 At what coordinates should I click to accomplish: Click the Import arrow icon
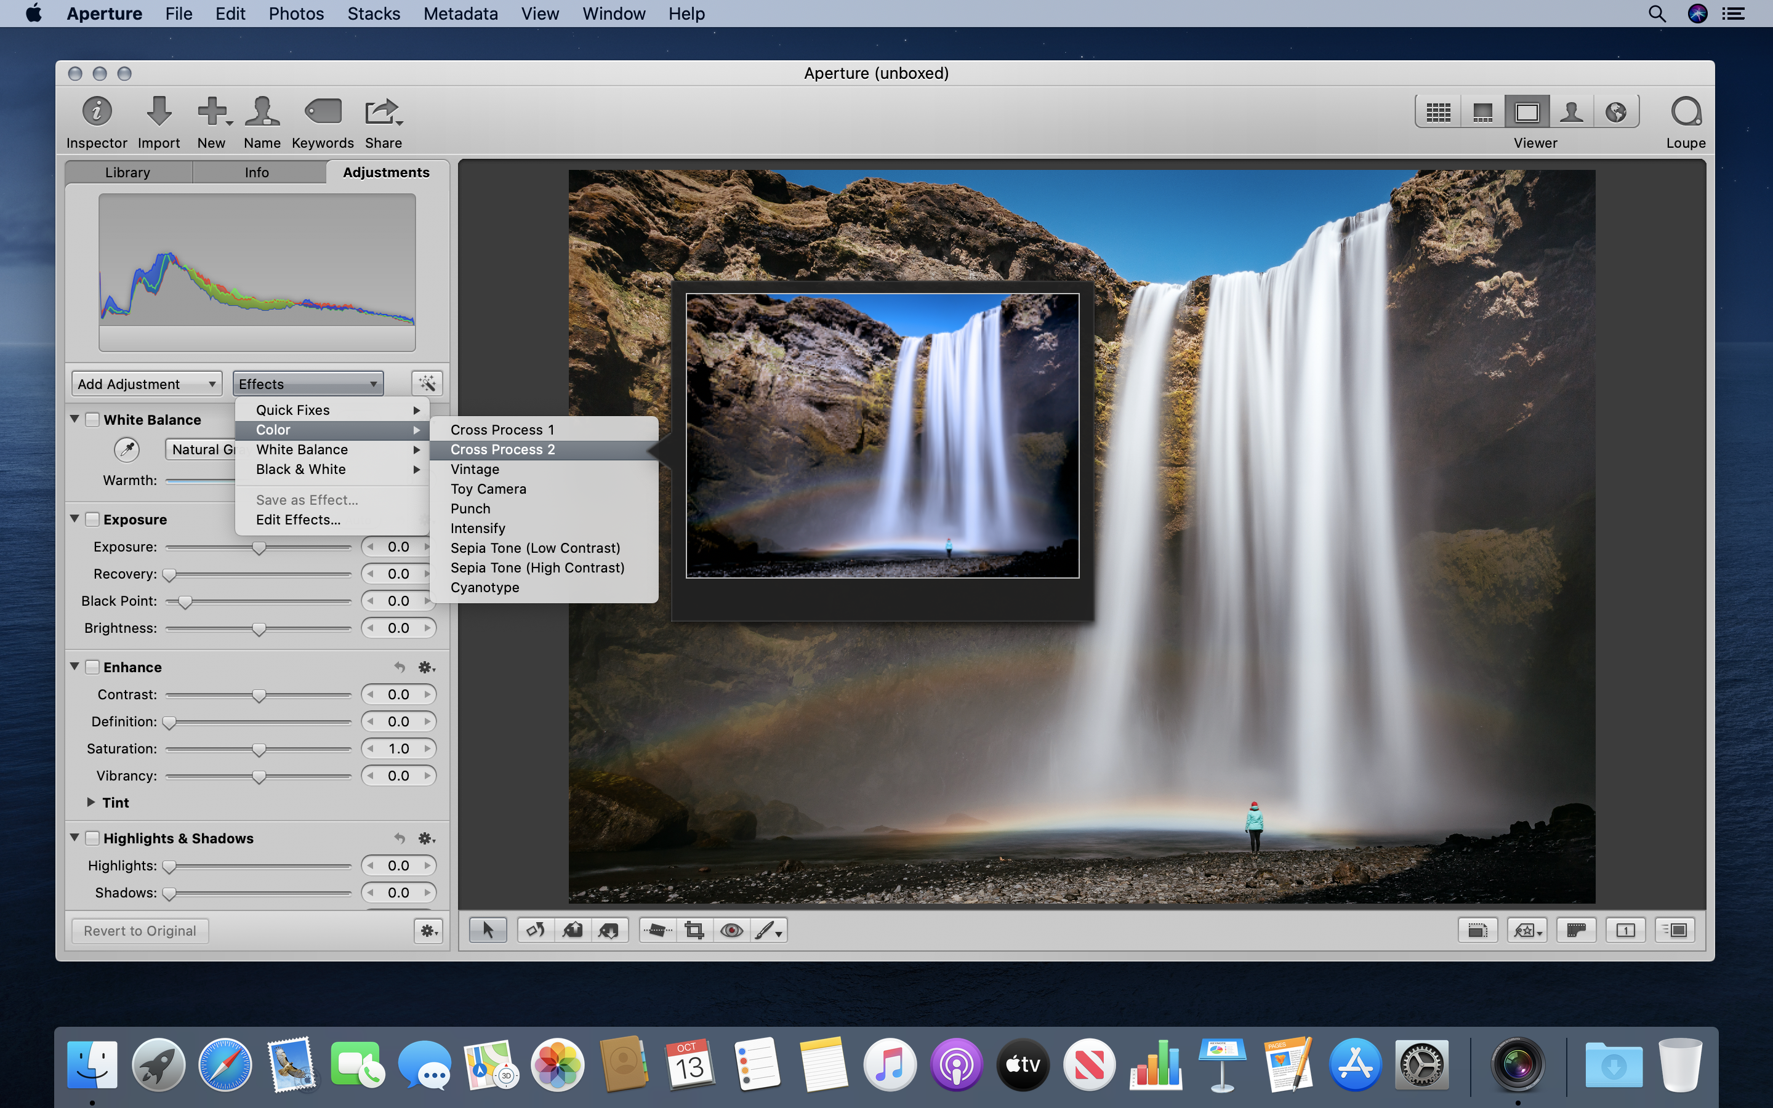tap(158, 112)
